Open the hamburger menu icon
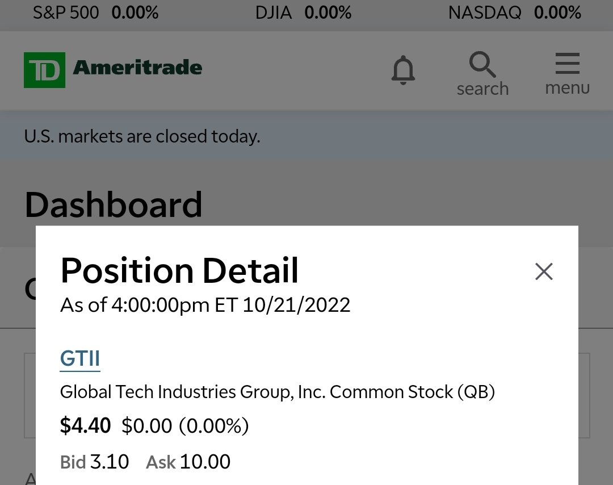 point(567,64)
